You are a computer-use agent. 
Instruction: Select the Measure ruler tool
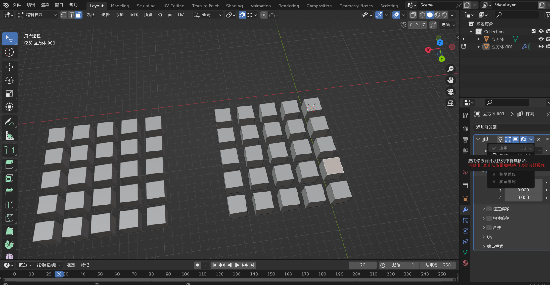tap(9, 136)
